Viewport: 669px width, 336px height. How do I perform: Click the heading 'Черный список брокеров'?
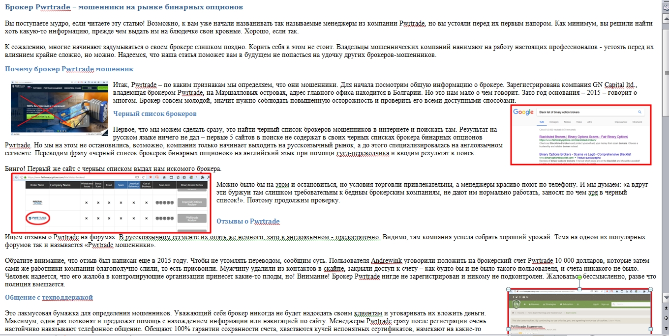(154, 113)
